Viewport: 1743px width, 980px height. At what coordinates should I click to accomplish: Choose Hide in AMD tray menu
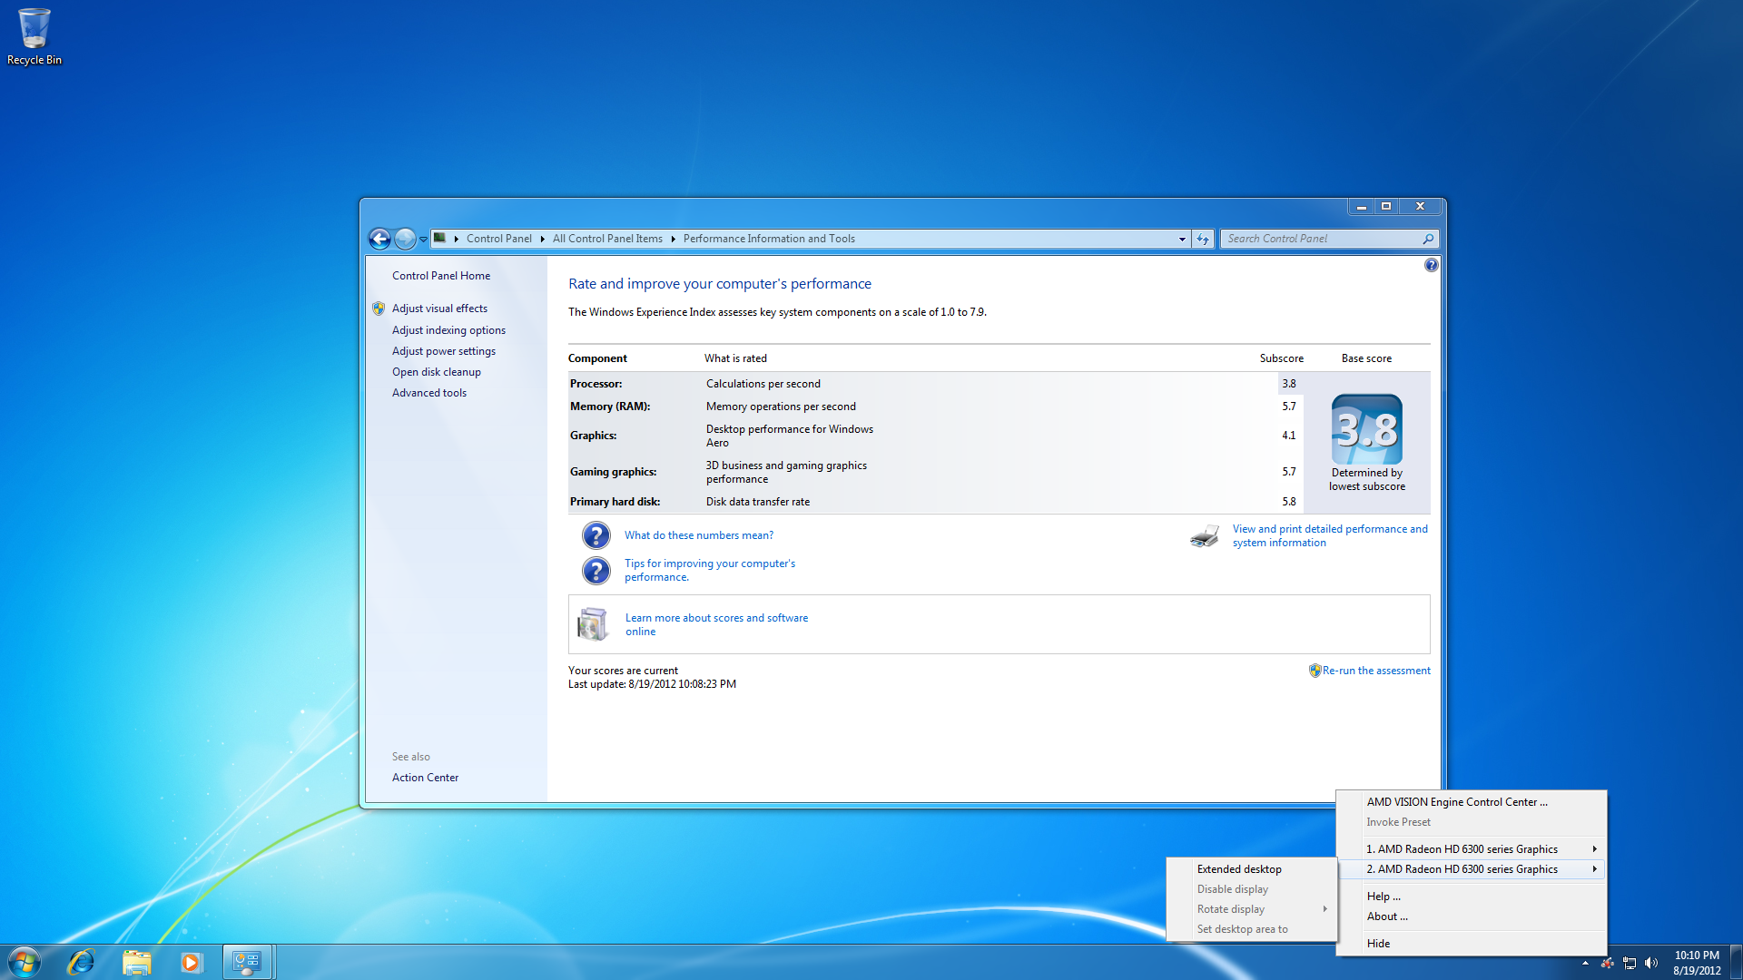[x=1471, y=944]
